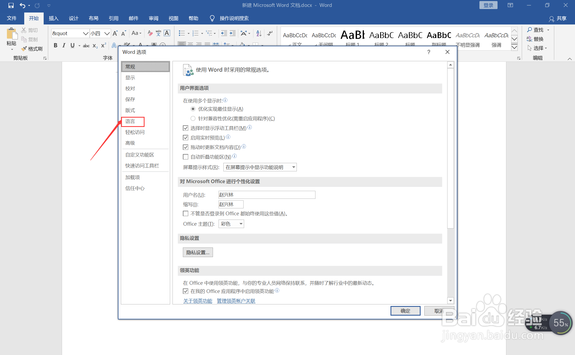Click the Initials input field
The image size is (575, 355).
coord(231,204)
